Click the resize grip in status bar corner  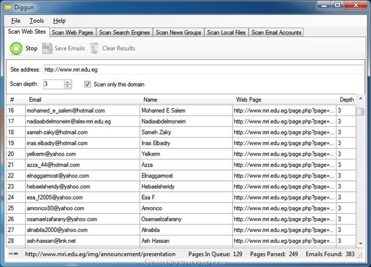tap(360, 256)
